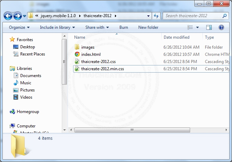Expand arrow after jquery.mobile-1.1.0 breadcrumb

pyautogui.click(x=80, y=16)
